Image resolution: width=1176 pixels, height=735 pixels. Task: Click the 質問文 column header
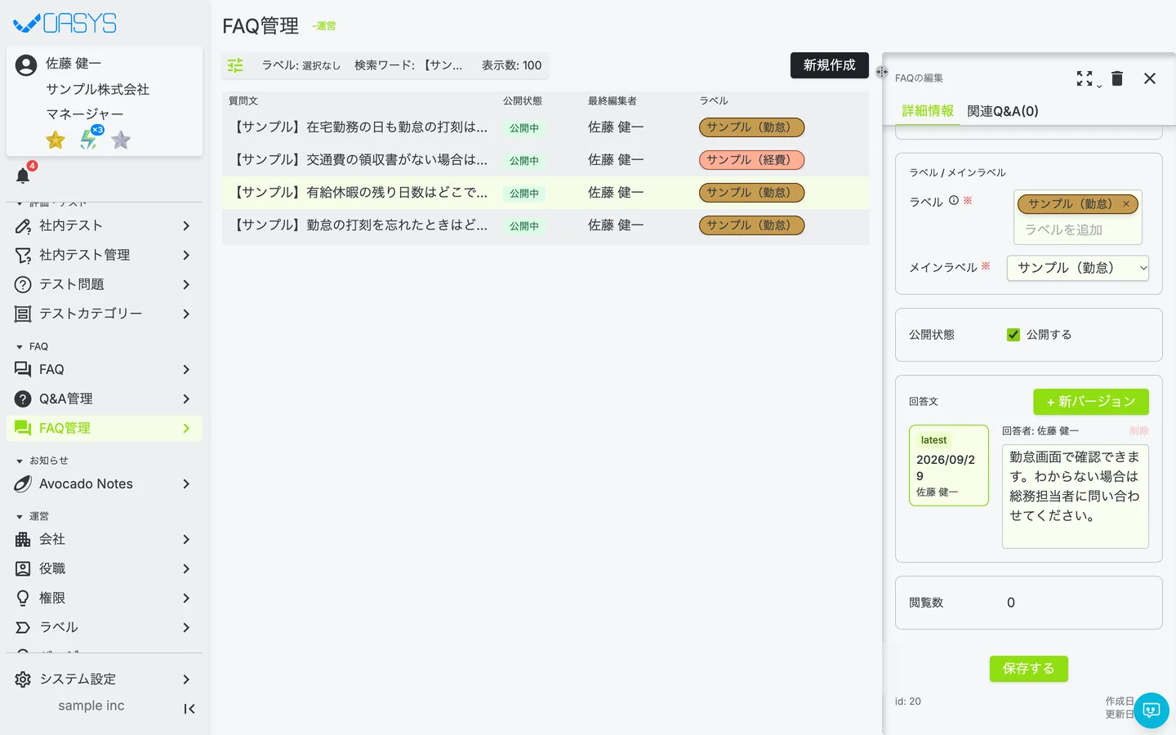(243, 101)
